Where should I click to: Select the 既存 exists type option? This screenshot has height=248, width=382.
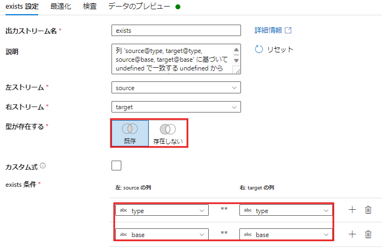pyautogui.click(x=130, y=133)
